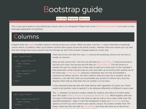Click the highlighted phrase 4 out of the 12
The height and width of the screenshot is (109, 146).
pyautogui.click(x=107, y=62)
